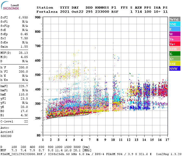
Task: Select the E blue legend swatch
Action: click(175, 29)
